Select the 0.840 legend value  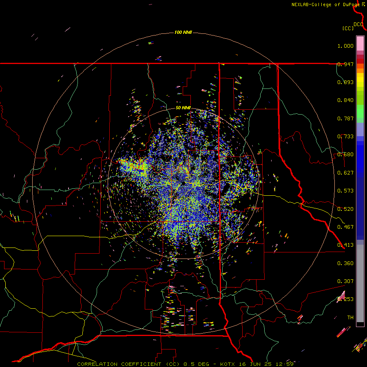(x=345, y=100)
